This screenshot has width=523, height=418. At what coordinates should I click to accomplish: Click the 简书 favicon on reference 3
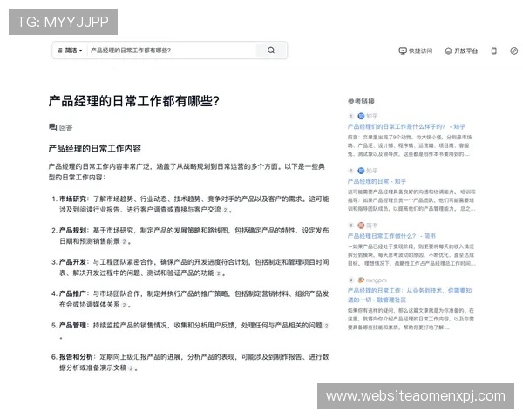tap(361, 226)
